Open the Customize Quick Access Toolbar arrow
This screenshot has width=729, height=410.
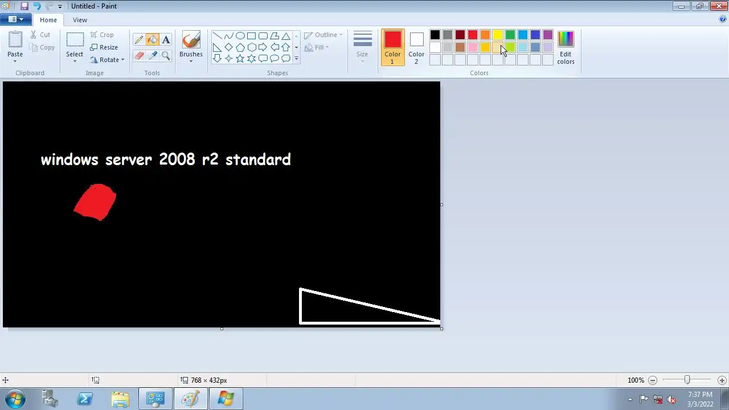click(x=60, y=6)
